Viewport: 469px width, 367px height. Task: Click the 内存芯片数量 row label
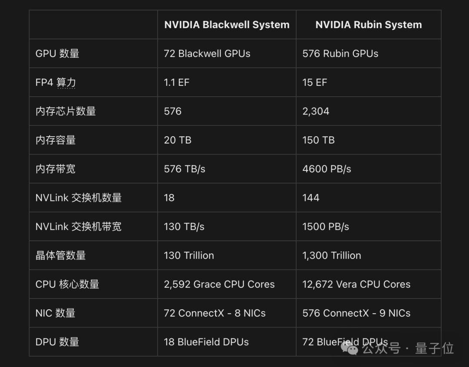pyautogui.click(x=66, y=111)
